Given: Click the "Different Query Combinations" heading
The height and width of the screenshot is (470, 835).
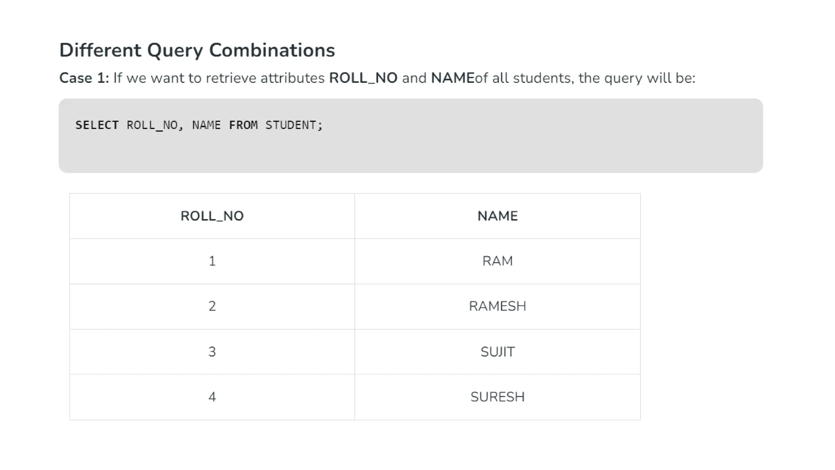Looking at the screenshot, I should (x=197, y=51).
